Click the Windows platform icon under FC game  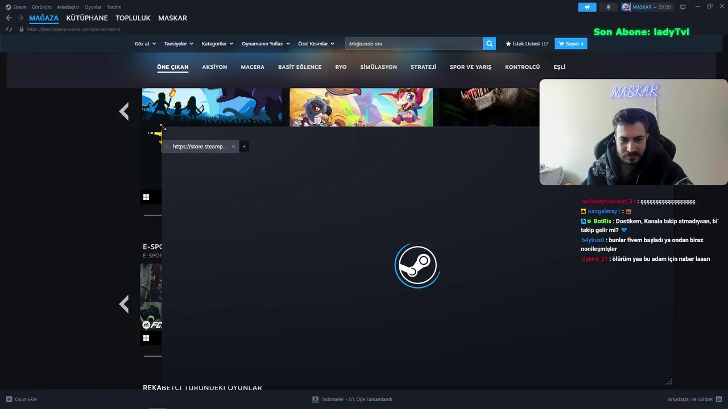pyautogui.click(x=146, y=338)
